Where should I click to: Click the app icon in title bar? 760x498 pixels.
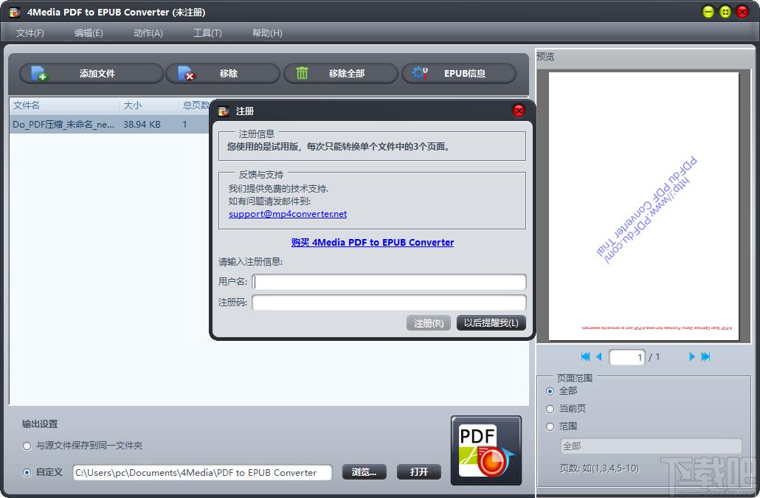tap(15, 12)
